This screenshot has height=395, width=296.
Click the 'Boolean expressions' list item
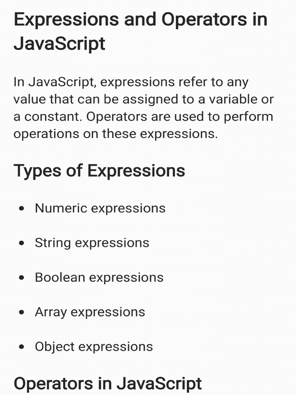point(99,278)
